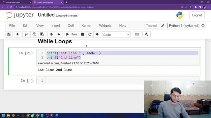Screen dimensions: 211x118
Task: Click the Python logo in header
Action: pyautogui.click(x=180, y=15)
